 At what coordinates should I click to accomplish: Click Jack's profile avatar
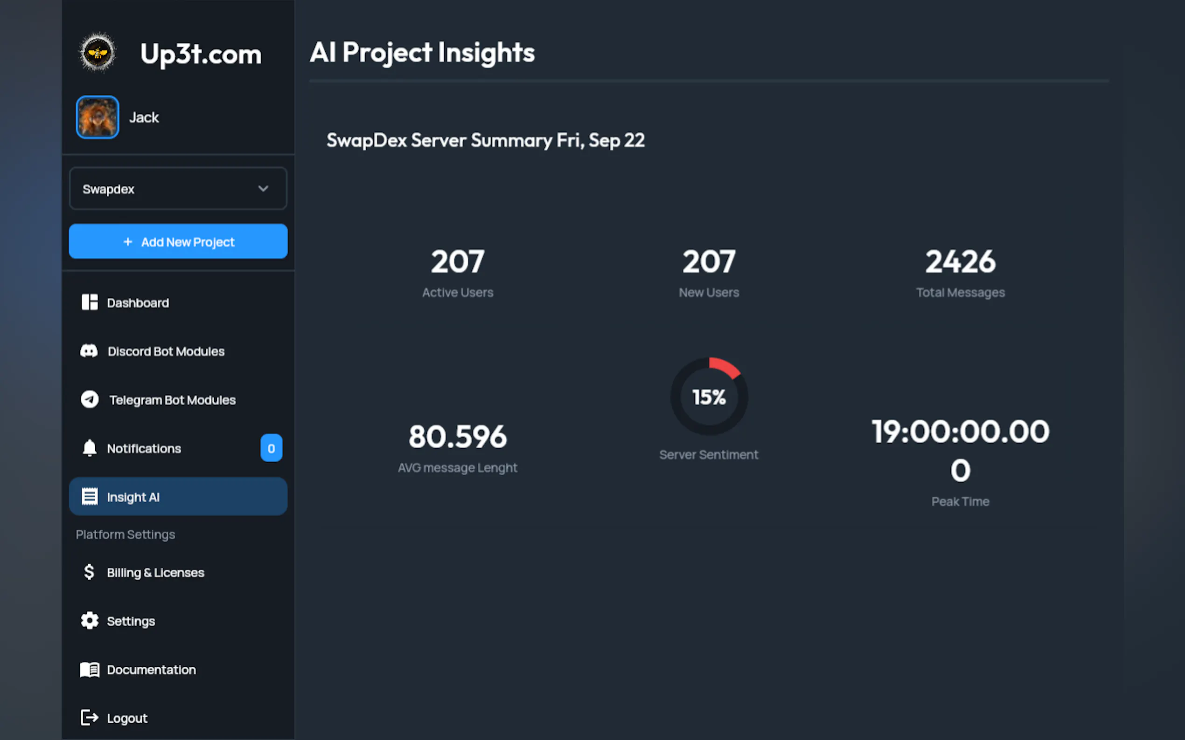[x=97, y=117]
